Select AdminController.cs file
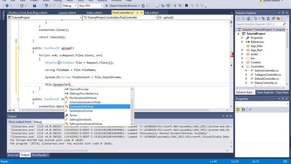291x164 pixels. [x=266, y=71]
